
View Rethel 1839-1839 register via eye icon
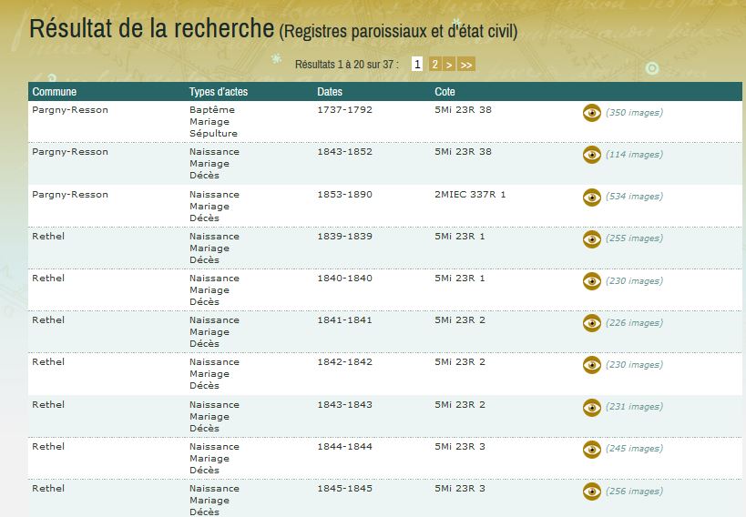click(x=592, y=238)
